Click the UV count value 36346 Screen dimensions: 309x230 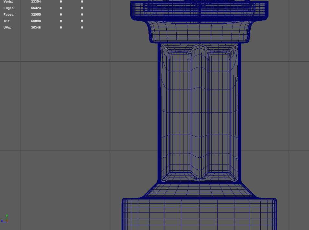pos(36,28)
